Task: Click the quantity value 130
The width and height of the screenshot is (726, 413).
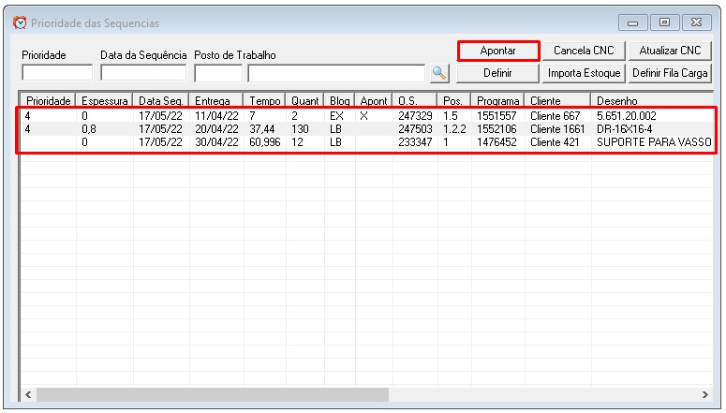Action: (300, 128)
